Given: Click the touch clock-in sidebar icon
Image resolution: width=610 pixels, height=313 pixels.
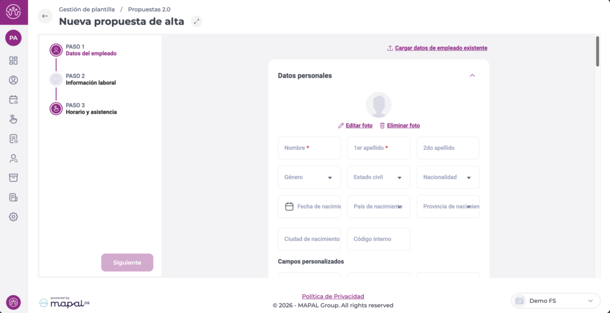Looking at the screenshot, I should pos(14,119).
